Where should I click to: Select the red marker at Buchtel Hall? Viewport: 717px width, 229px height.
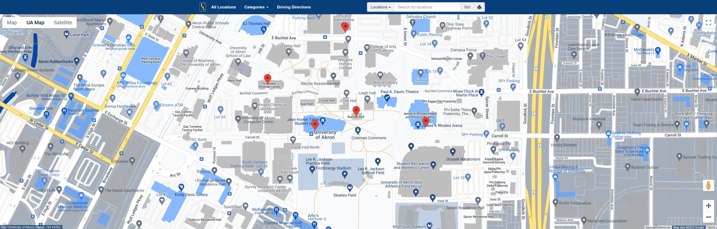point(356,111)
